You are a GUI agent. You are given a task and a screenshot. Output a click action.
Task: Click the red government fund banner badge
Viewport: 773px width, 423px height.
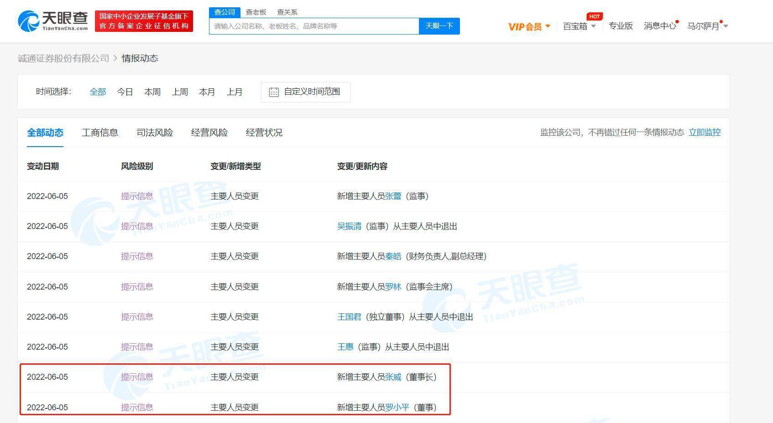point(144,21)
